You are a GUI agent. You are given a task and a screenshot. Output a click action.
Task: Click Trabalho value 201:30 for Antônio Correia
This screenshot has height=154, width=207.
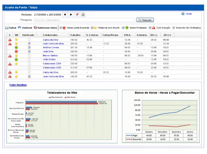pyautogui.click(x=74, y=47)
